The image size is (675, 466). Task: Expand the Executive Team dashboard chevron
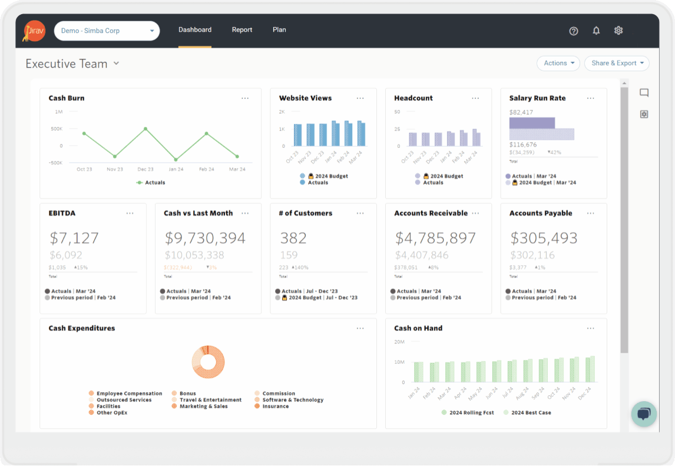click(x=116, y=64)
